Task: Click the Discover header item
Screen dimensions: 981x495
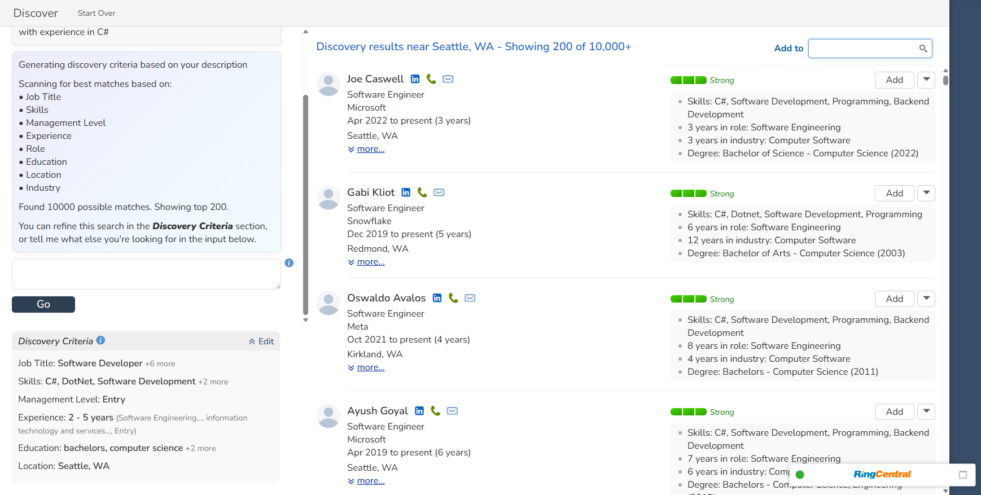Action: coord(36,13)
